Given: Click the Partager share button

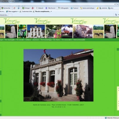Looking at the screenshot, I should [26, 8].
